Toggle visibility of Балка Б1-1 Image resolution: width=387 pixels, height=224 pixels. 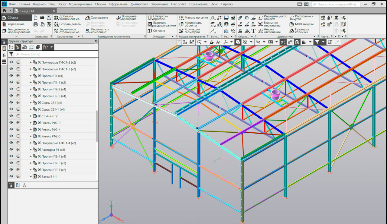[11, 176]
